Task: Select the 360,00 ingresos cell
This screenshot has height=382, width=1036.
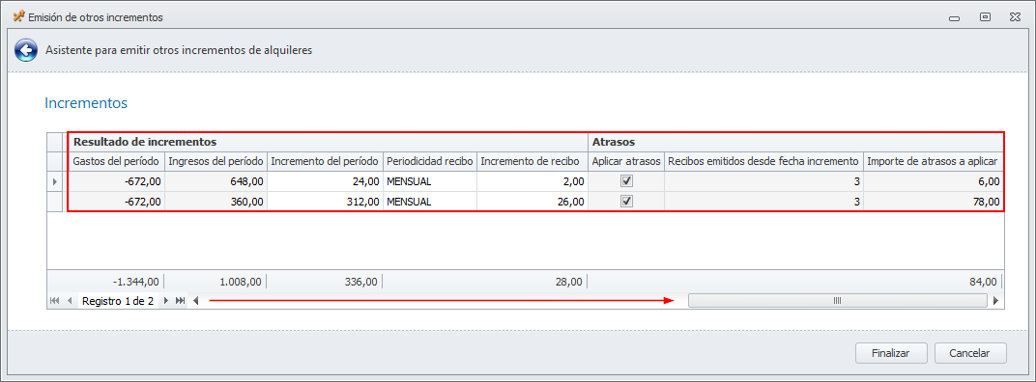Action: point(216,202)
